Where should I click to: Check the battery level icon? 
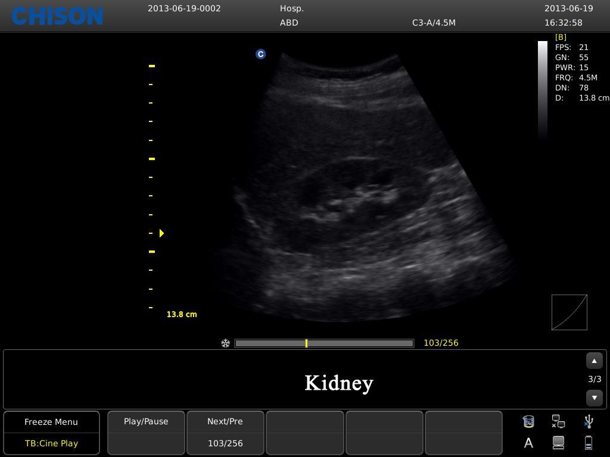(589, 443)
